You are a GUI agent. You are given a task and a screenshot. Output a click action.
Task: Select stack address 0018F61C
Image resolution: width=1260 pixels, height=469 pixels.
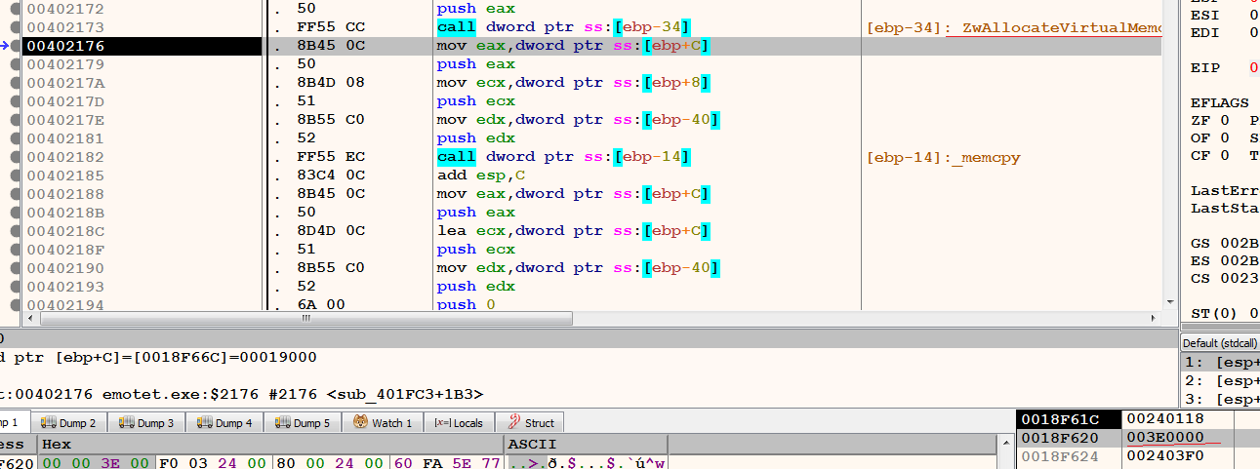[1059, 419]
